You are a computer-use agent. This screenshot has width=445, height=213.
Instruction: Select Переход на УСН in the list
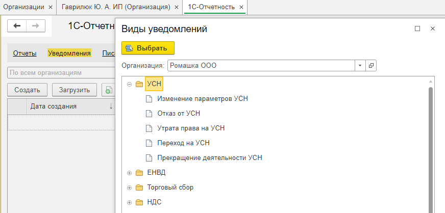[x=183, y=143]
